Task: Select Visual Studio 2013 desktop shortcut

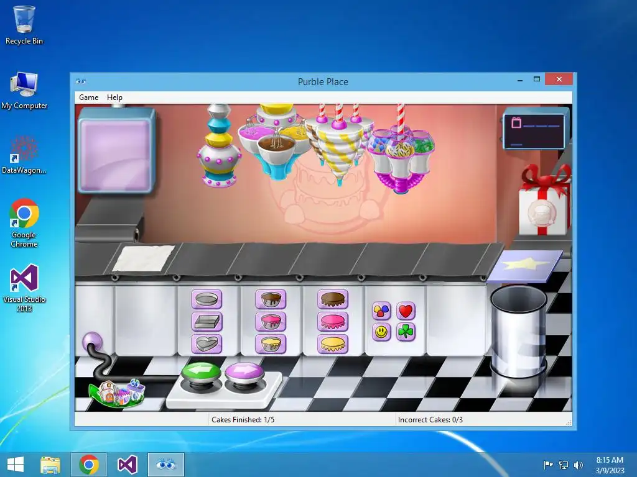Action: click(24, 288)
